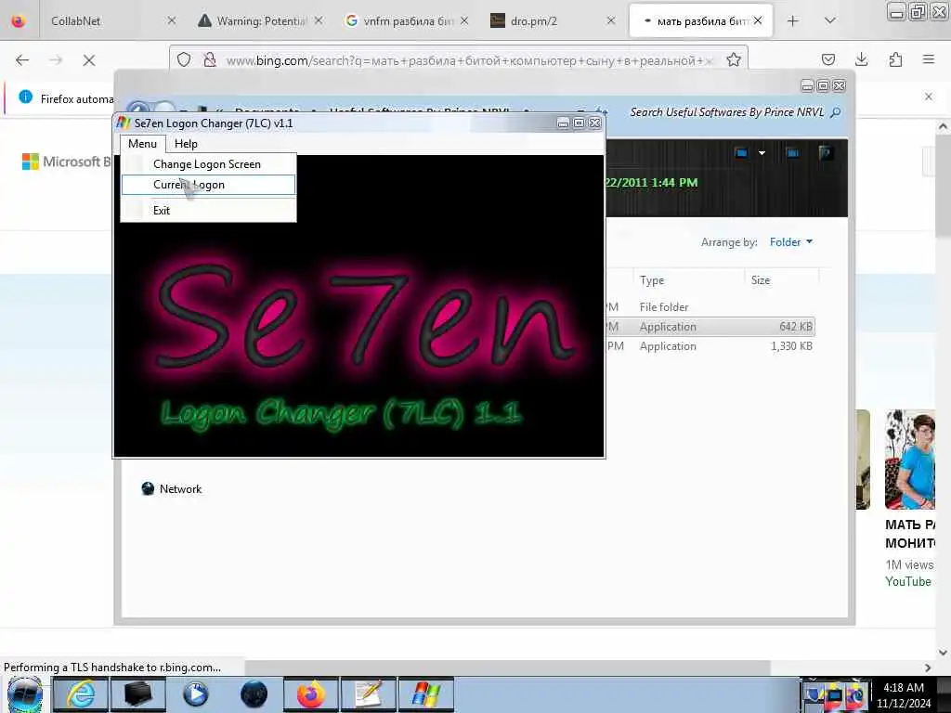Click the tracking protection shield icon

coord(185,60)
